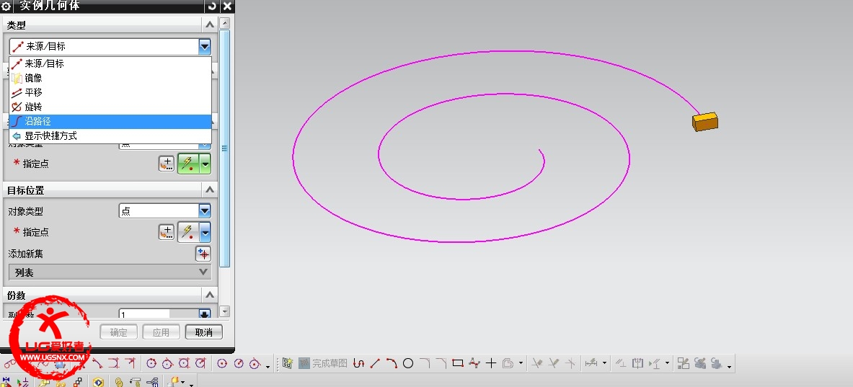Click green inferred point button for upper 指定点
Screen dimensions: 853x387
point(188,164)
